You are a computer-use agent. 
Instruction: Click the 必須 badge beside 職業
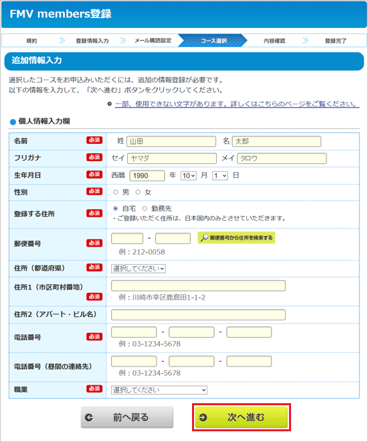[x=94, y=389]
